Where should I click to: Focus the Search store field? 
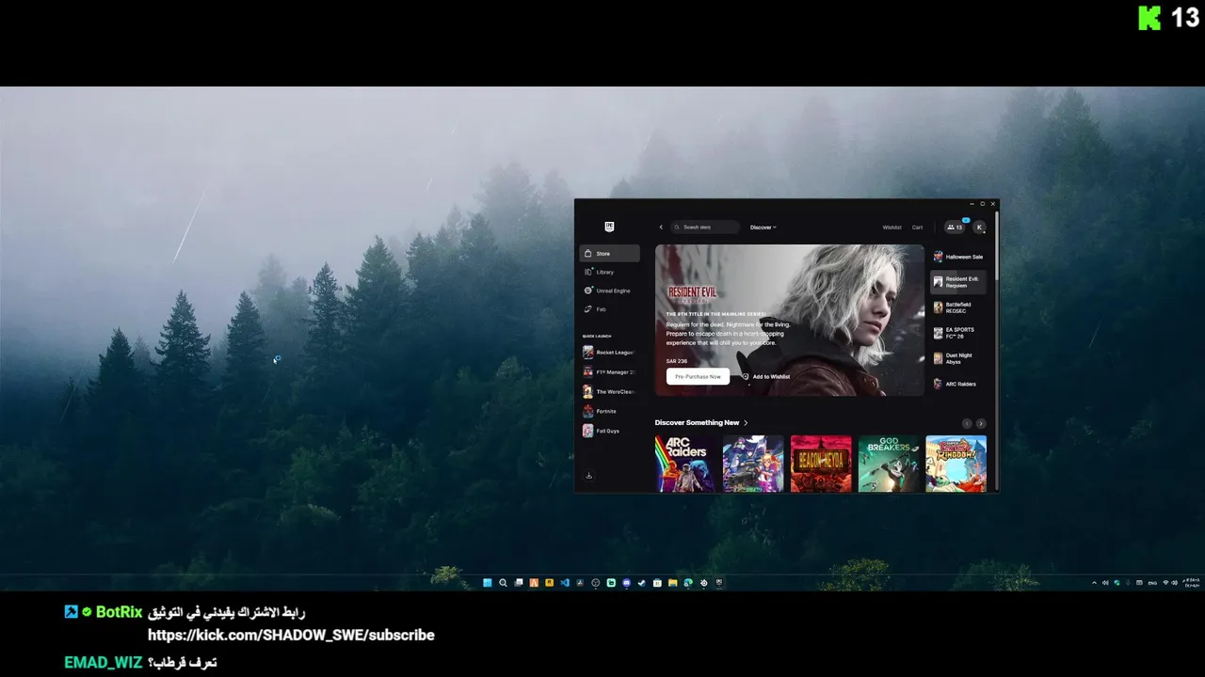706,227
